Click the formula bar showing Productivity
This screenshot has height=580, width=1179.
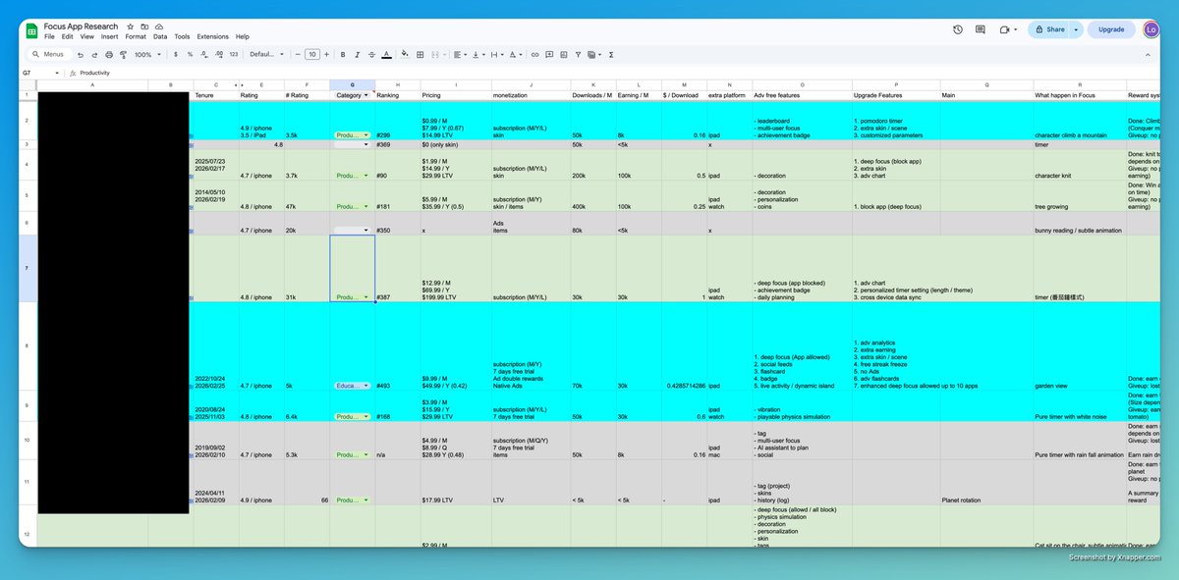tap(619, 73)
